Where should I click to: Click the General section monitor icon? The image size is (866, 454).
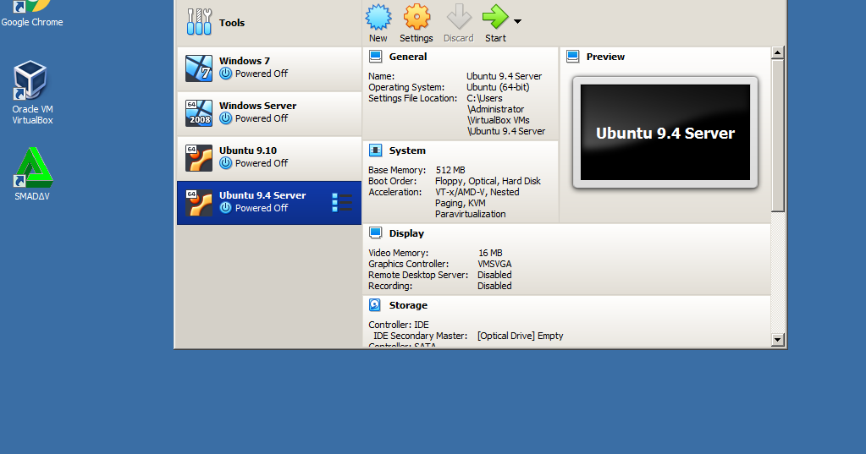pyautogui.click(x=376, y=57)
